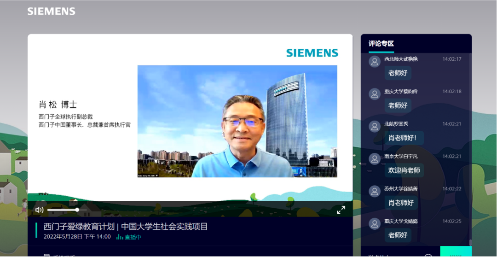Click the 老师好 message sent at 14:02:17
Viewport: 497px width, 257px height.
pos(398,73)
